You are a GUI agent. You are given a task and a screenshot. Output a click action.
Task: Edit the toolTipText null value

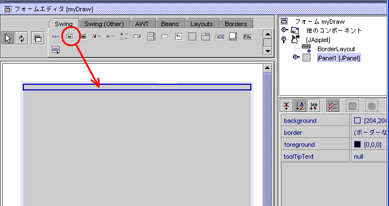point(370,156)
